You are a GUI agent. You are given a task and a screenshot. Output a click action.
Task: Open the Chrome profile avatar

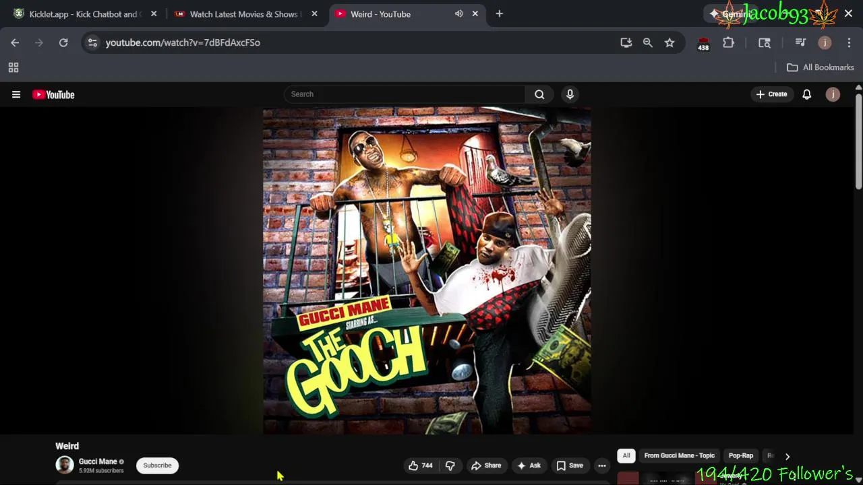click(825, 42)
